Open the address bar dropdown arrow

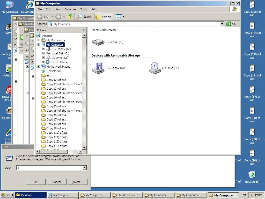pos(222,24)
